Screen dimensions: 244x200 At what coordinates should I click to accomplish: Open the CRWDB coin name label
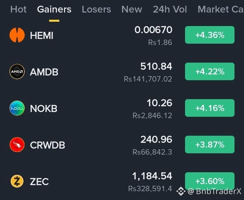point(47,145)
